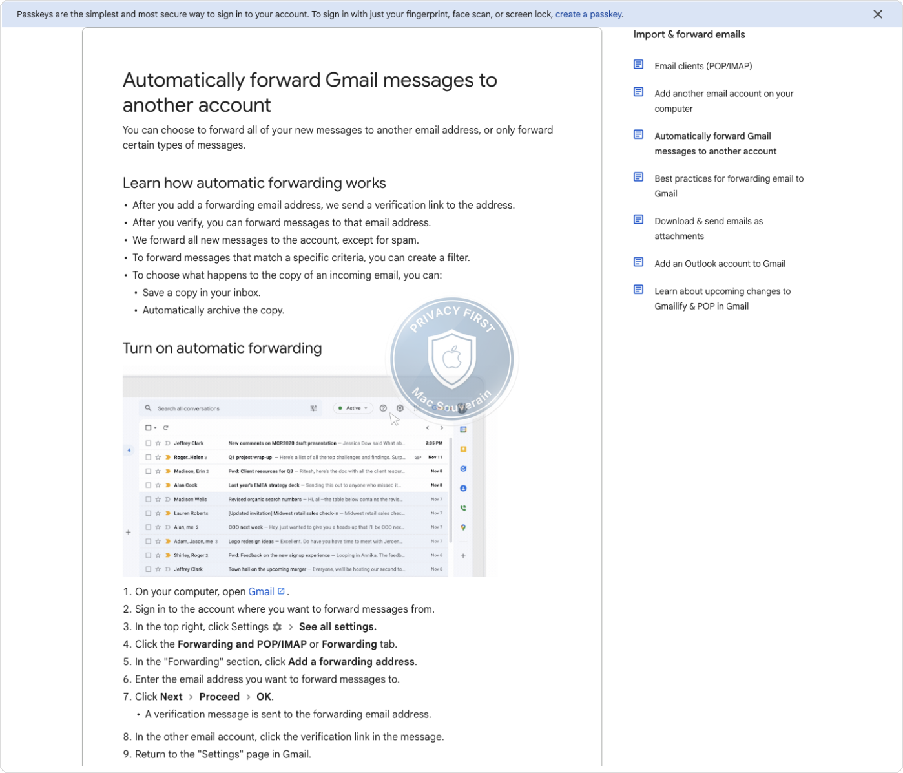Image resolution: width=903 pixels, height=773 pixels.
Task: Click the external-link icon next to Gmail in step 1
Action: 281,591
